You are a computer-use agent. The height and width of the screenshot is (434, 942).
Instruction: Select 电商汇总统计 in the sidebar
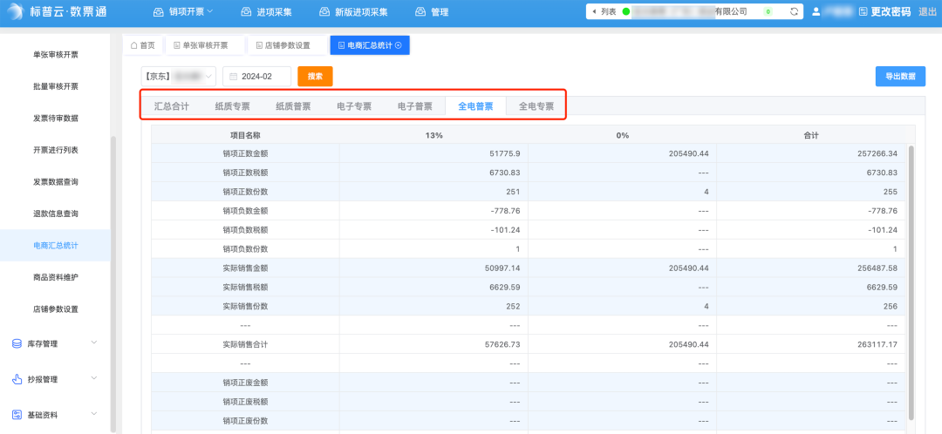55,246
